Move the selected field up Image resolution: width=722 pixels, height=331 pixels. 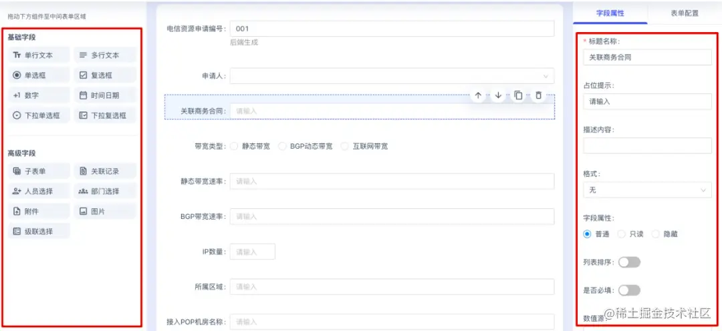click(x=478, y=95)
